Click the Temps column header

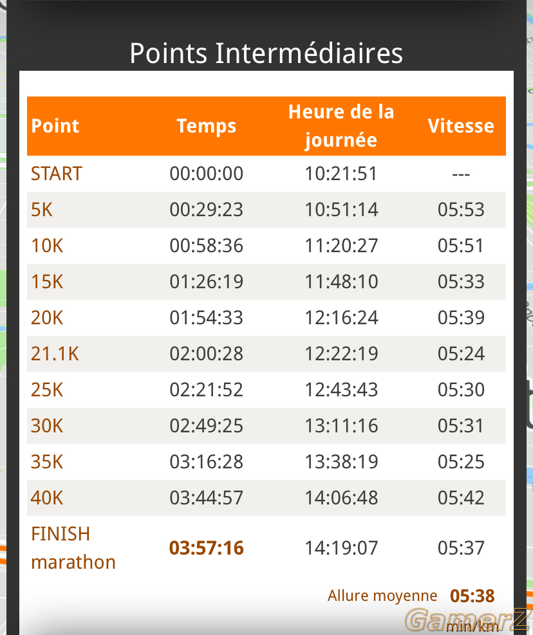coord(206,126)
